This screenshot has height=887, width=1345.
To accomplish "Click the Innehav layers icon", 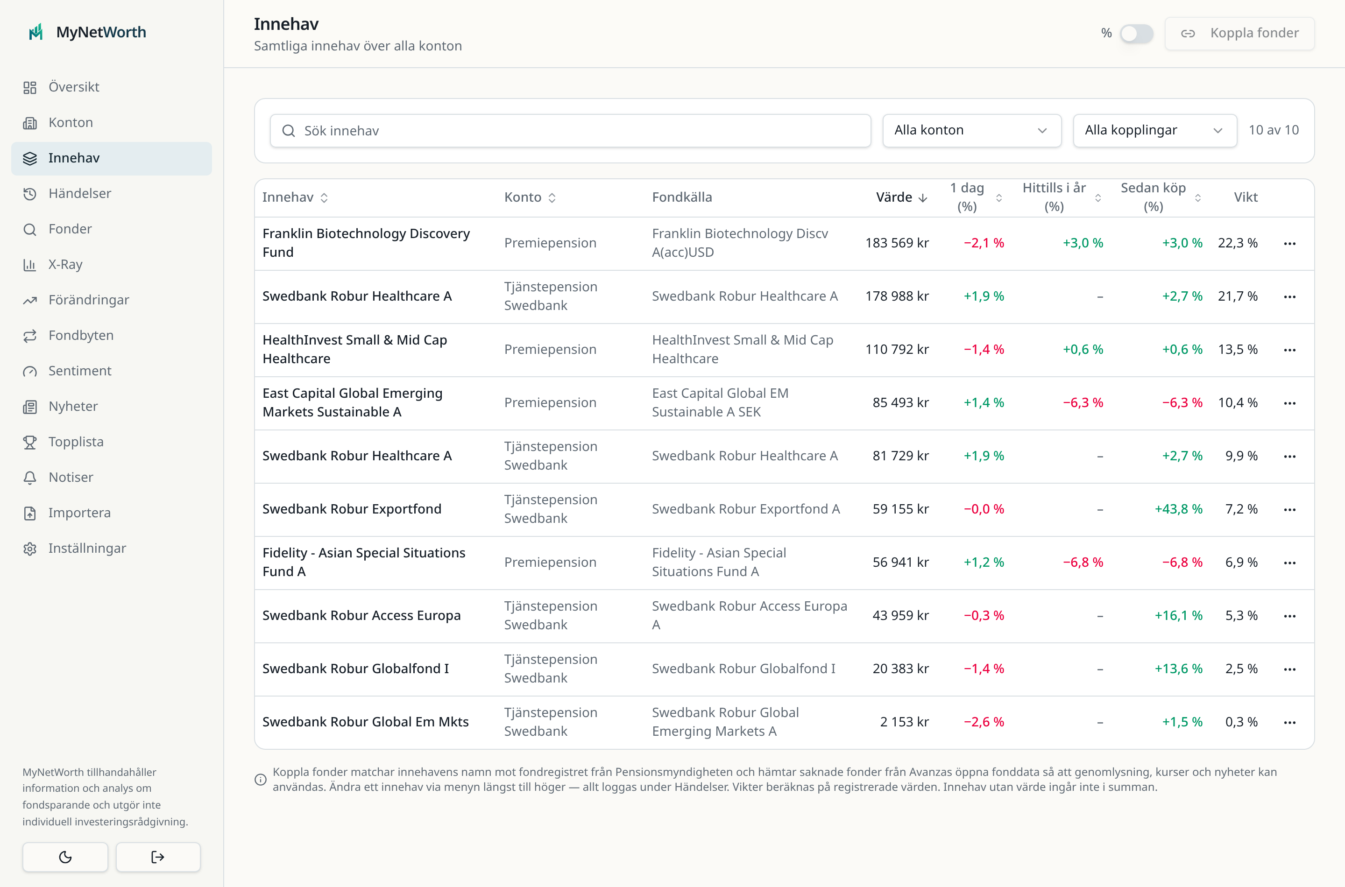I will coord(30,158).
